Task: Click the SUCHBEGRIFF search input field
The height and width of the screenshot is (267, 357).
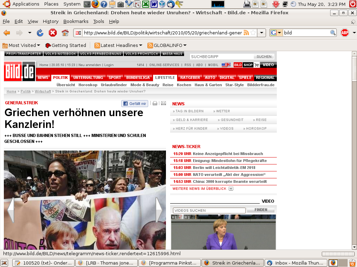Action: coord(222,57)
